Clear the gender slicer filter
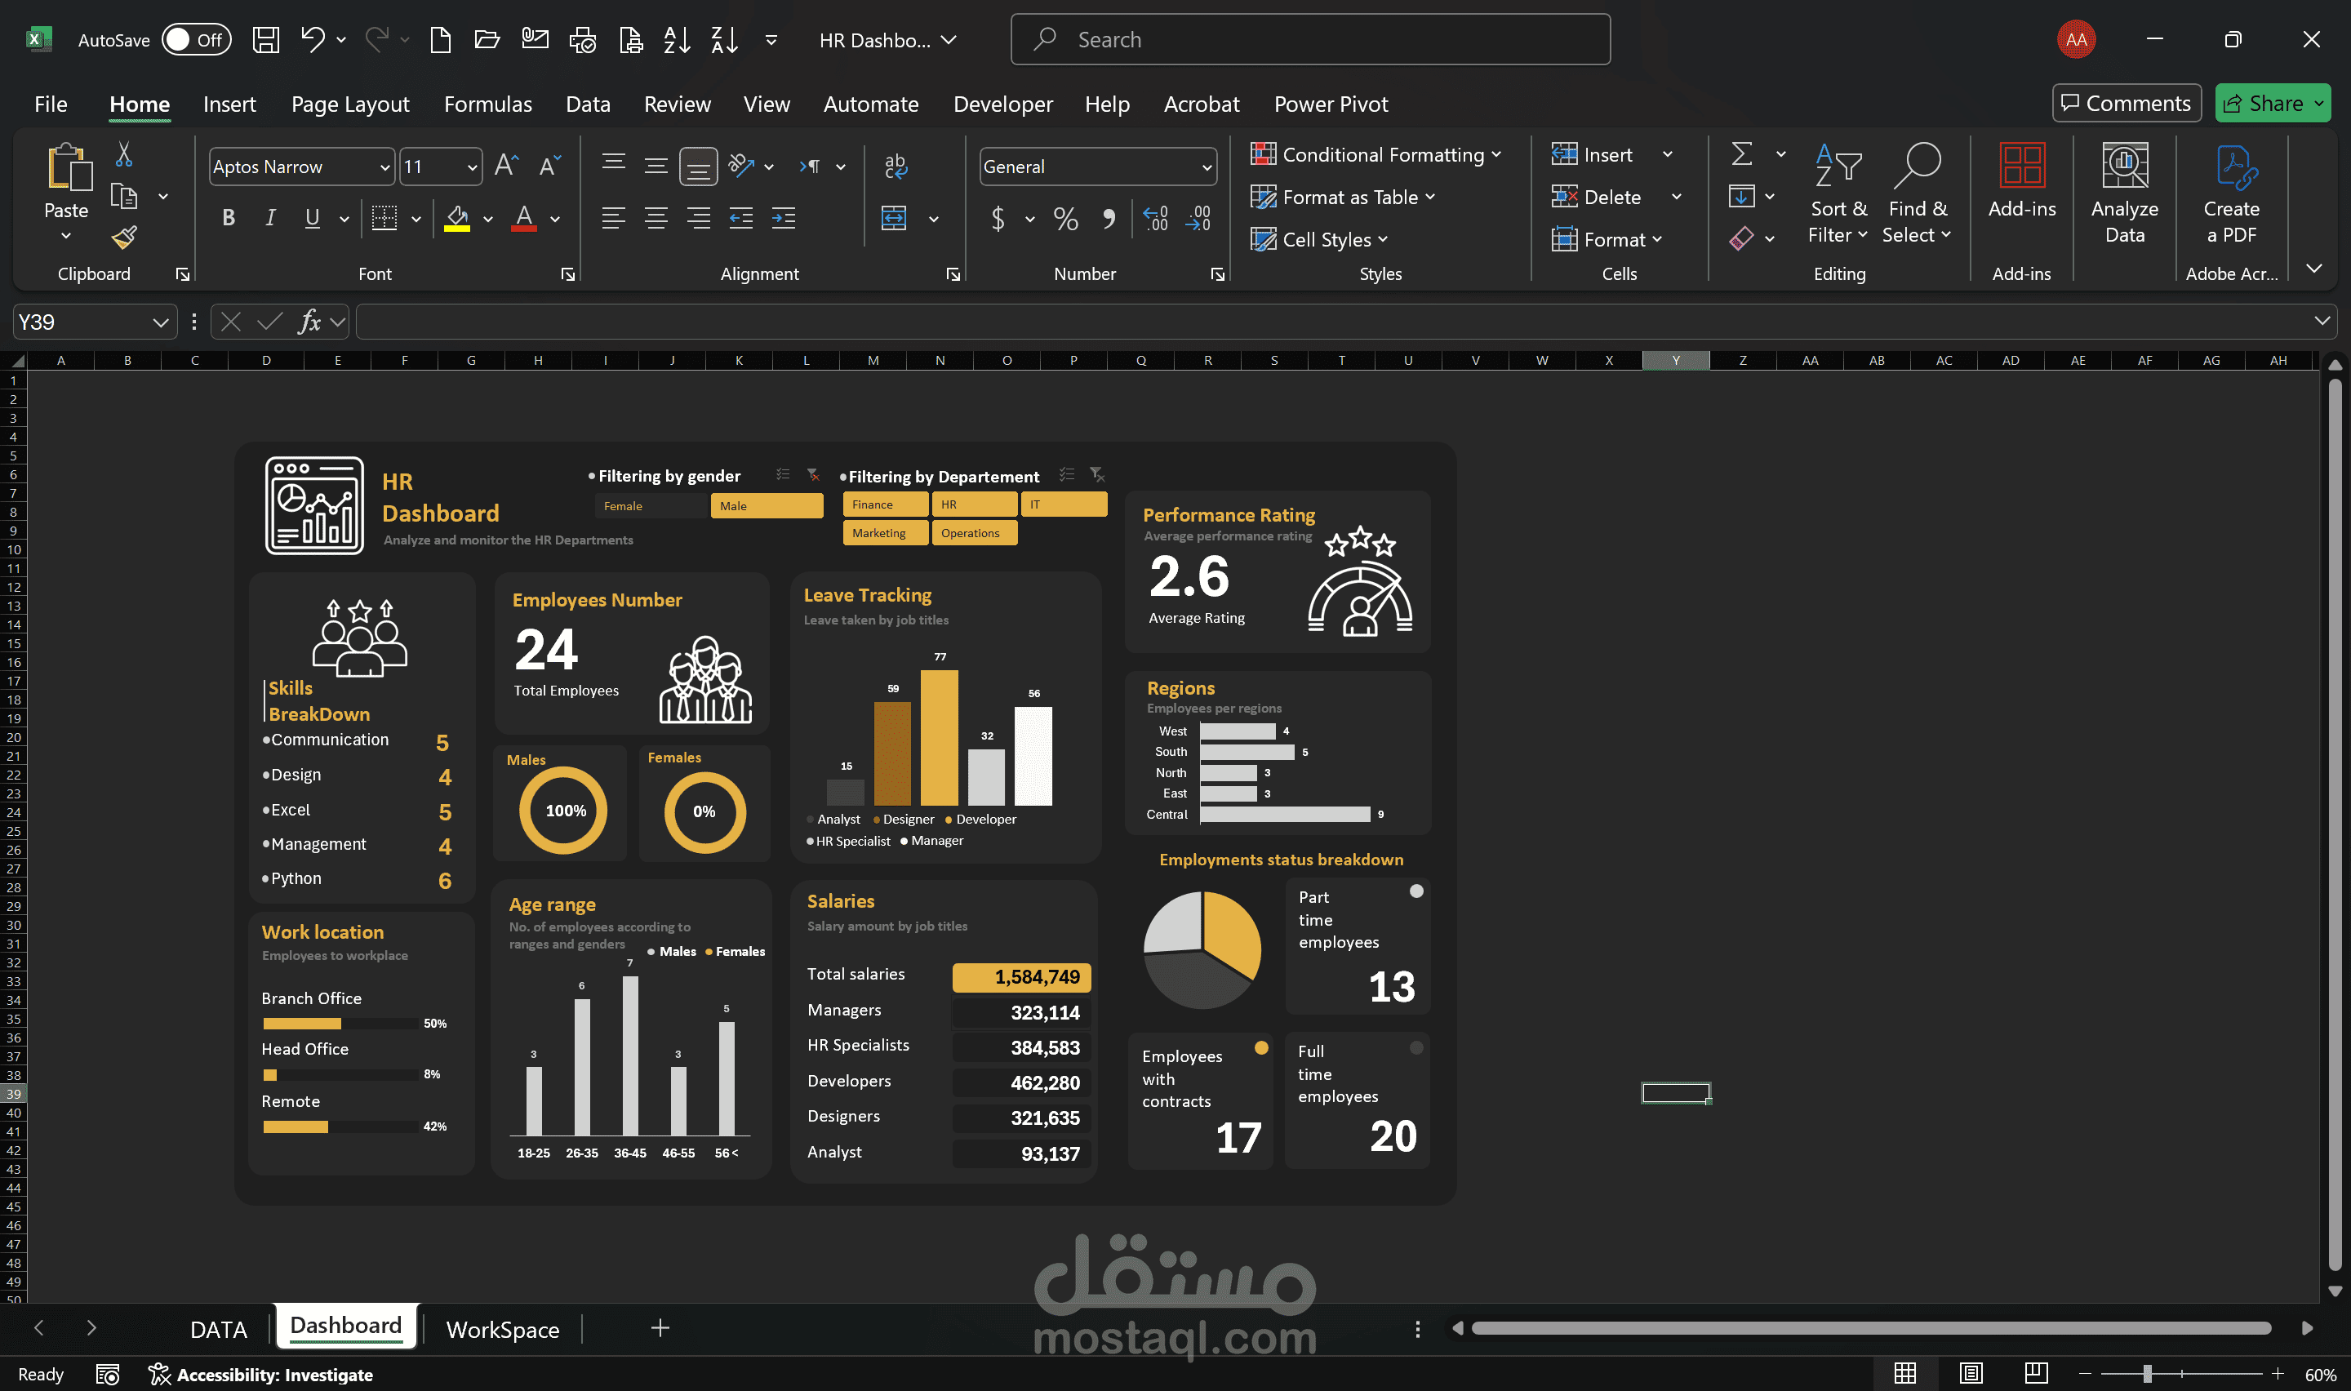The image size is (2351, 1391). (813, 474)
